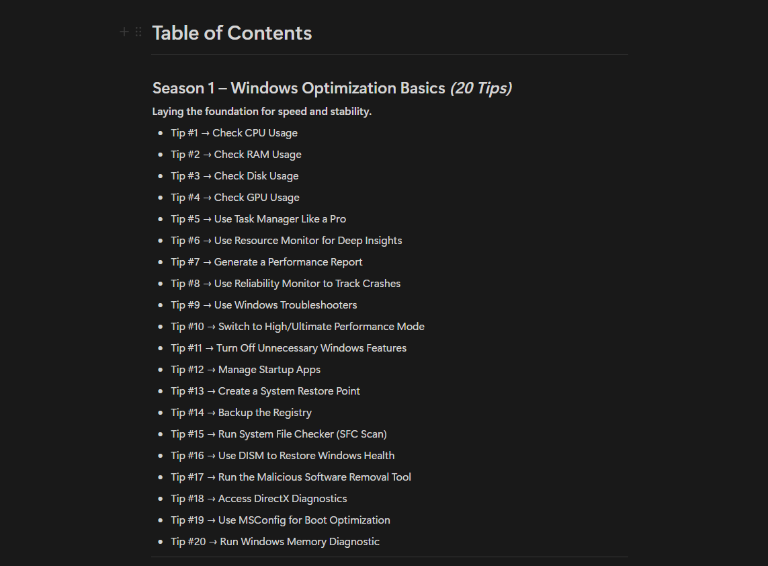Click Tip #10 High/Ultimate Performance Mode

click(298, 327)
